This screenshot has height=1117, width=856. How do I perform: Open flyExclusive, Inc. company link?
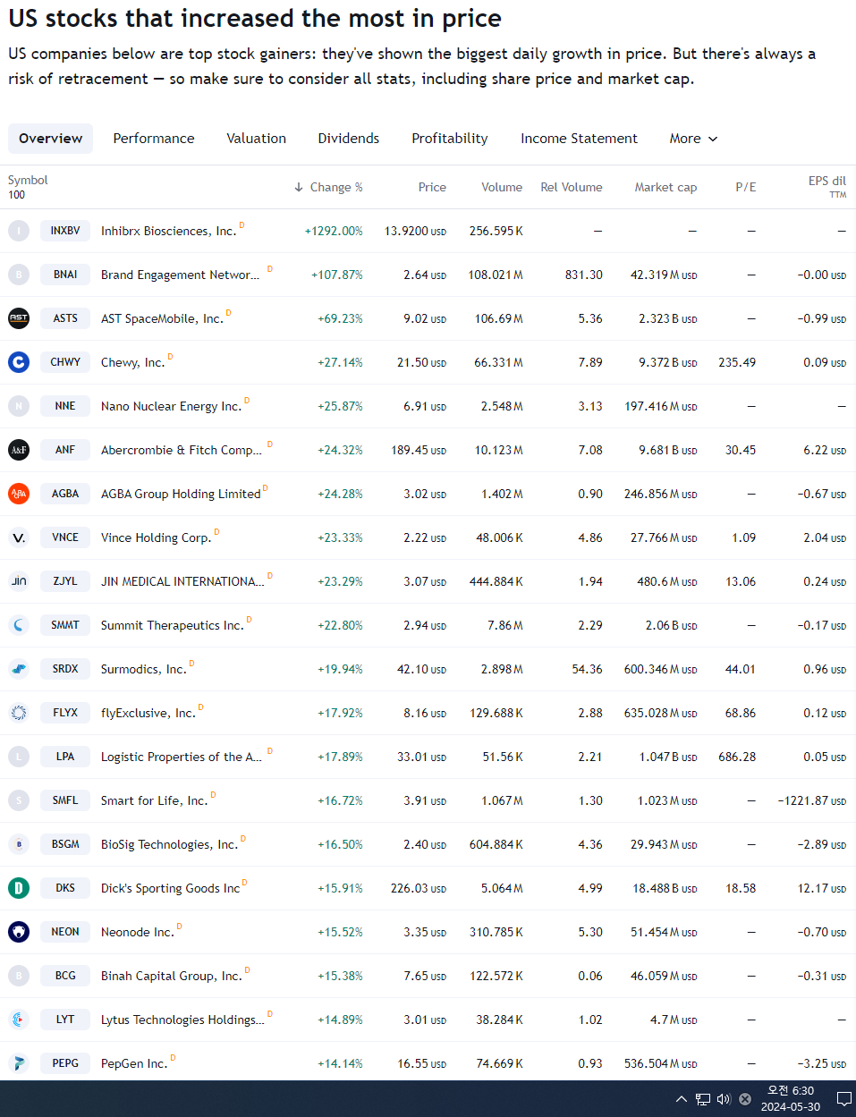pos(148,713)
